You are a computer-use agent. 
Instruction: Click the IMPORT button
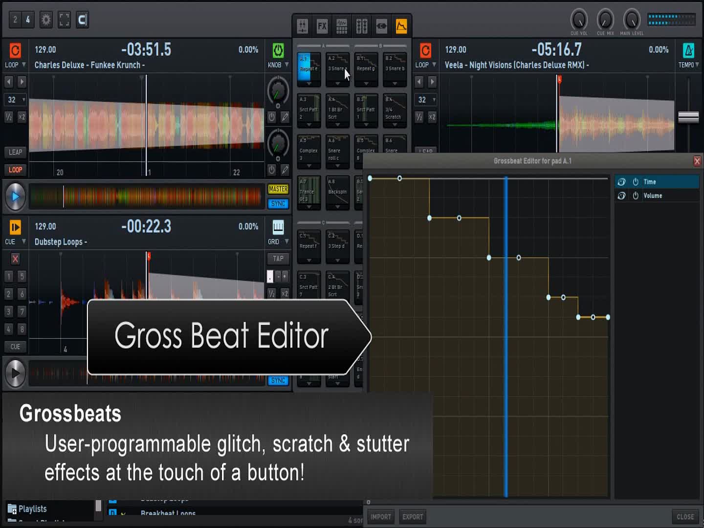380,517
